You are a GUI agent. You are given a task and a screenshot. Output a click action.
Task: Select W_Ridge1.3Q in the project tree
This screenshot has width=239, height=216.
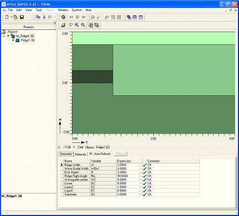(25, 36)
